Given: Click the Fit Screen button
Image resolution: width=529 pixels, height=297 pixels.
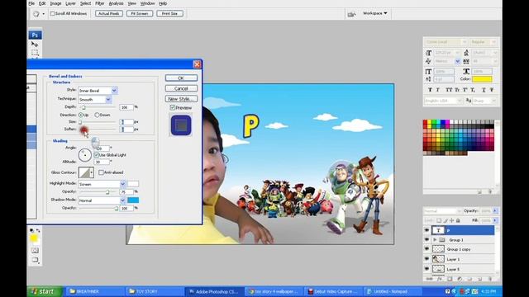Looking at the screenshot, I should click(140, 14).
